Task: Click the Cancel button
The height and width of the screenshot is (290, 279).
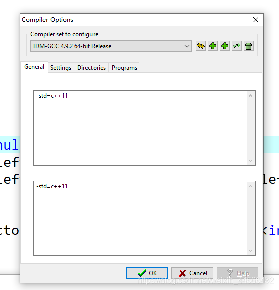Action: (192, 273)
